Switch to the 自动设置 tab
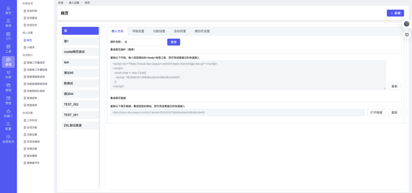412x193 pixels. [x=180, y=31]
